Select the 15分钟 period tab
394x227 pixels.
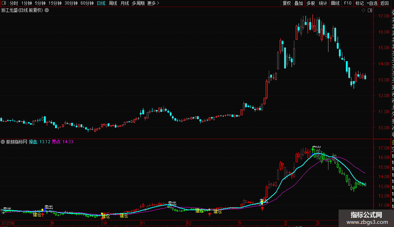click(x=55, y=3)
